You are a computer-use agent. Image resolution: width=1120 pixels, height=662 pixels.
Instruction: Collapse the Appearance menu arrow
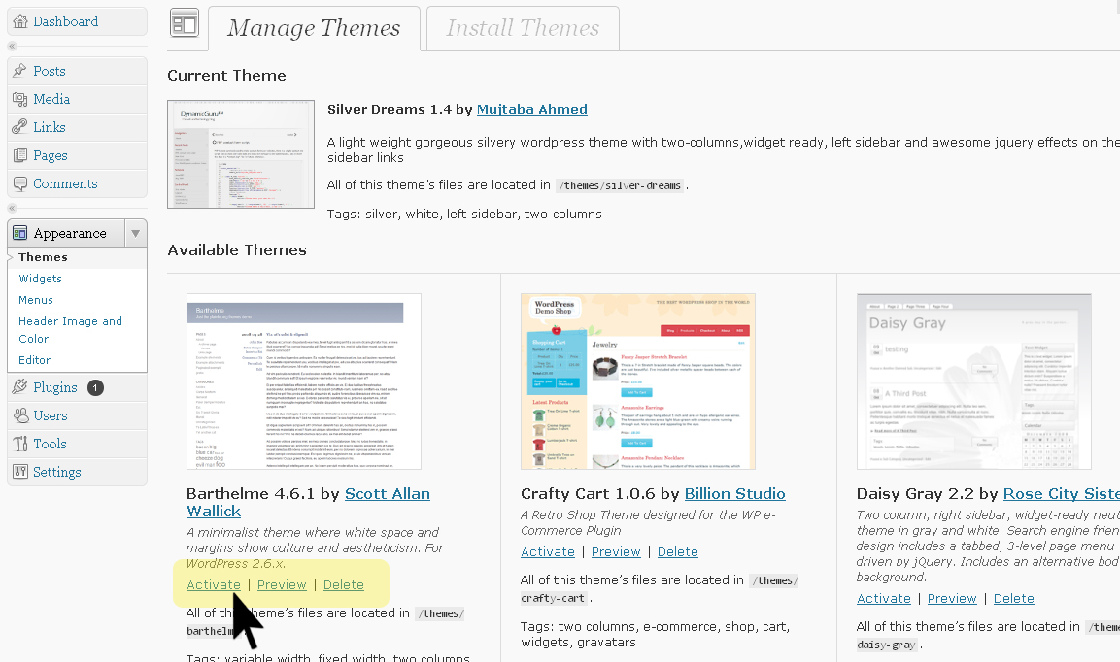point(136,233)
